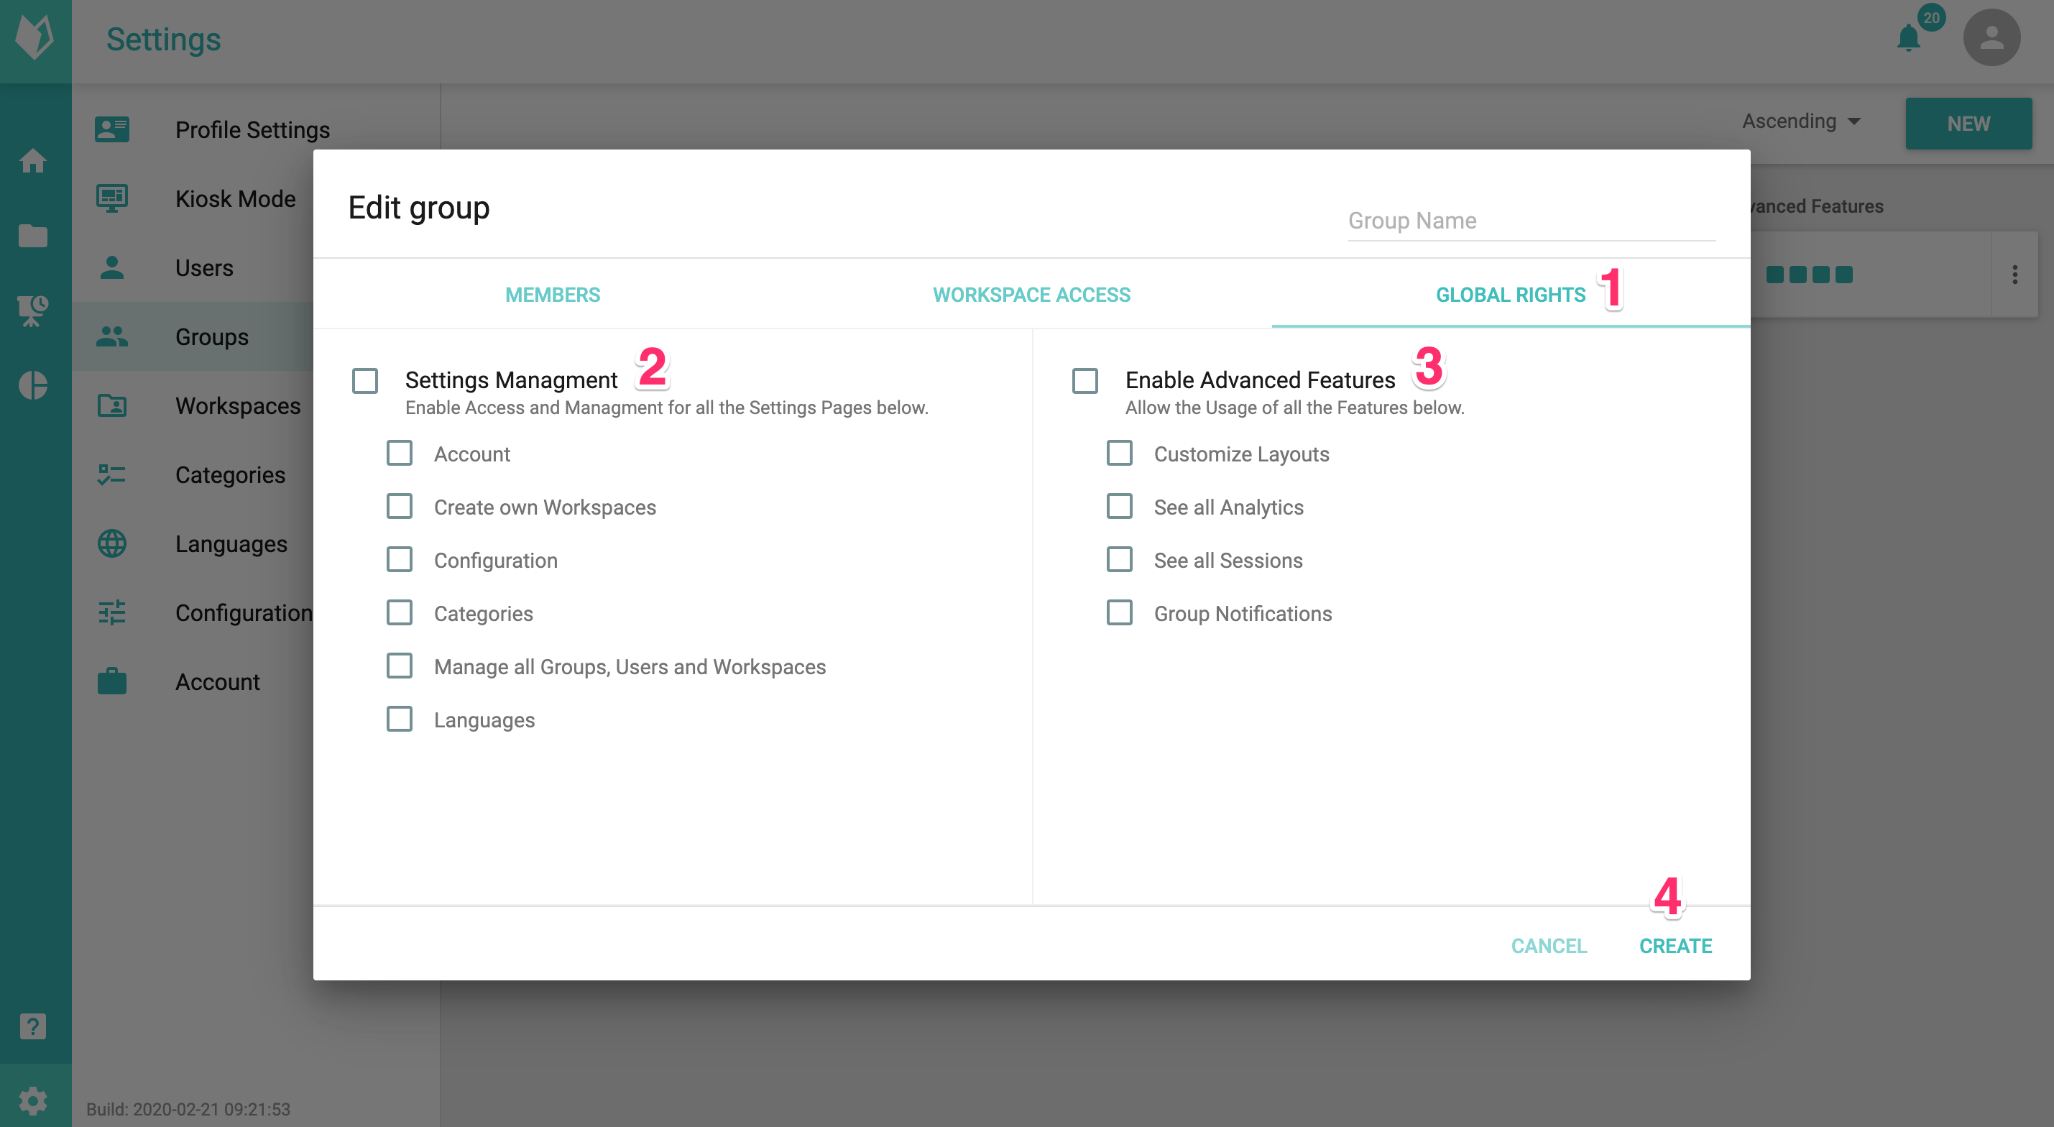
Task: Click the Settings page title
Action: coord(163,39)
